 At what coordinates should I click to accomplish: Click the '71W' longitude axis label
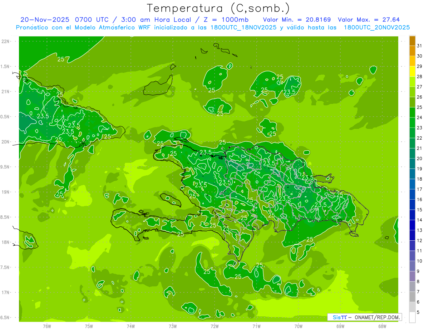256,326
